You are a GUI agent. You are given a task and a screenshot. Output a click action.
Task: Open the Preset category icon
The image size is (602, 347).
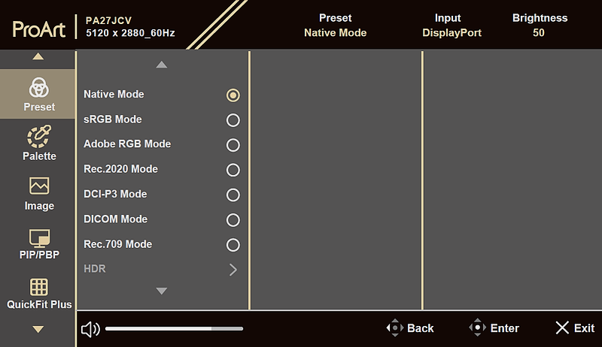(x=39, y=88)
